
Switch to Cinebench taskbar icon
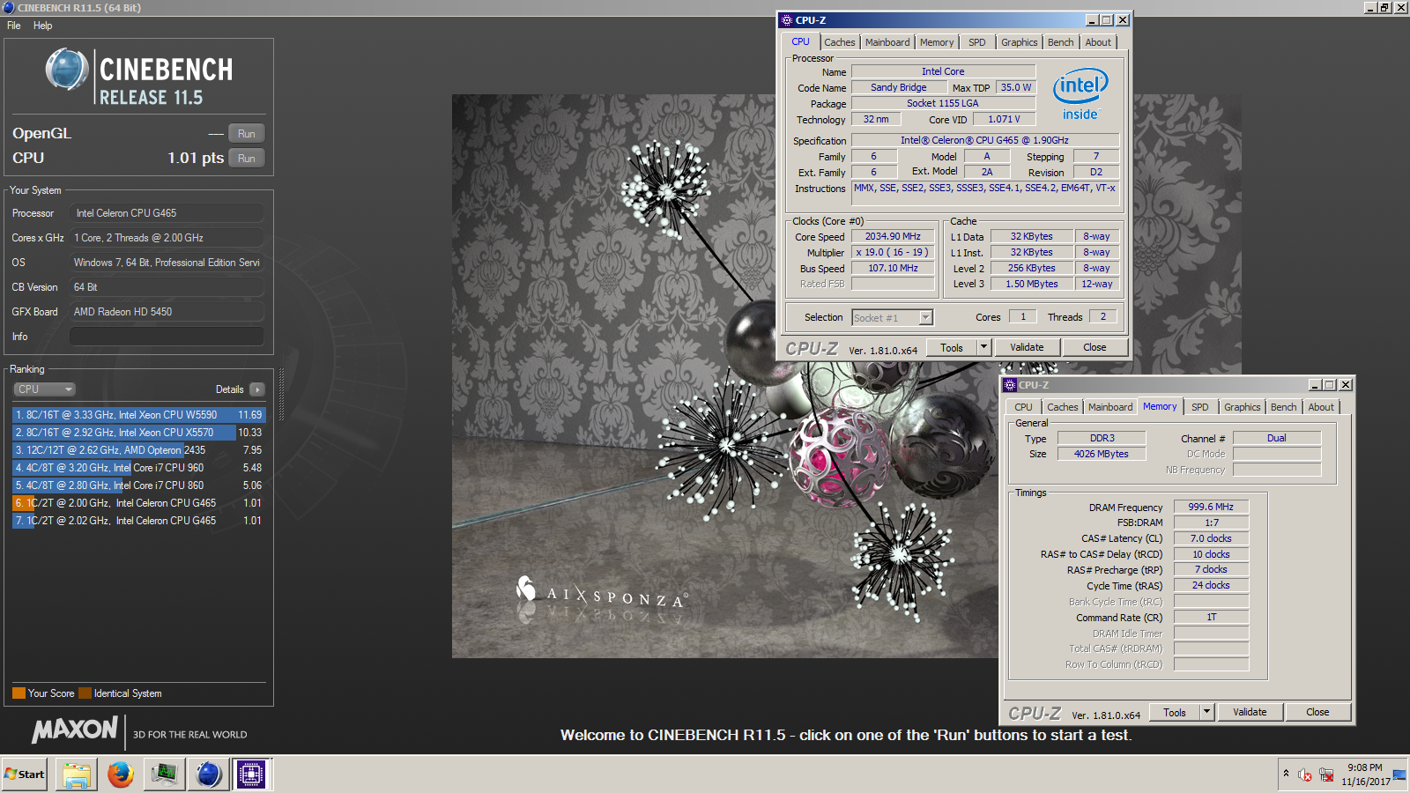pyautogui.click(x=208, y=774)
